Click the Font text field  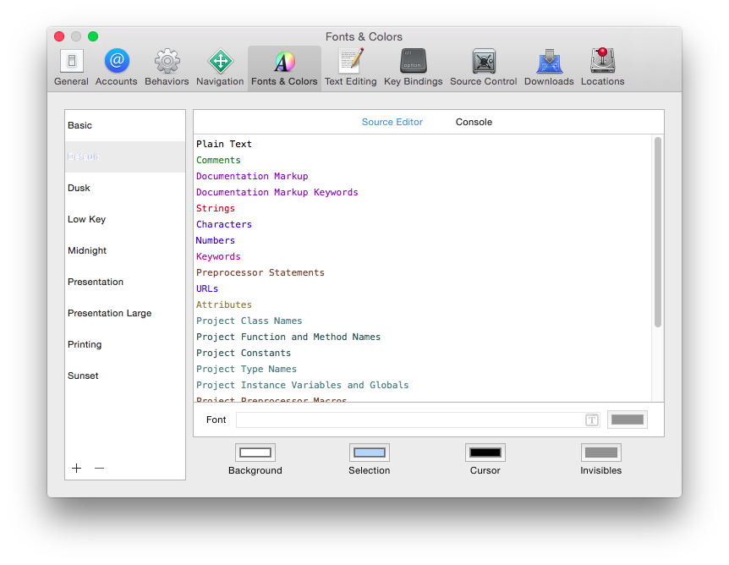tap(419, 420)
